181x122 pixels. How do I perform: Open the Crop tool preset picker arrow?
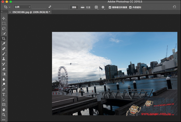(10, 7)
